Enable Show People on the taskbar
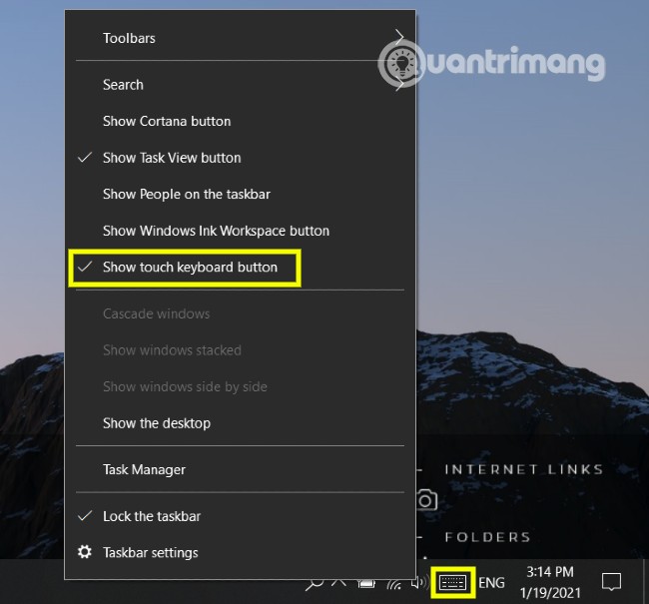The width and height of the screenshot is (649, 604). [x=240, y=194]
